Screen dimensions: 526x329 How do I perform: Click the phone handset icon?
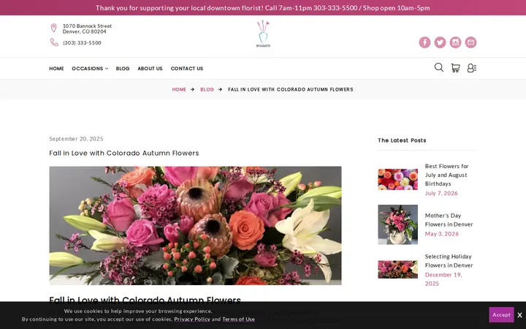[54, 42]
